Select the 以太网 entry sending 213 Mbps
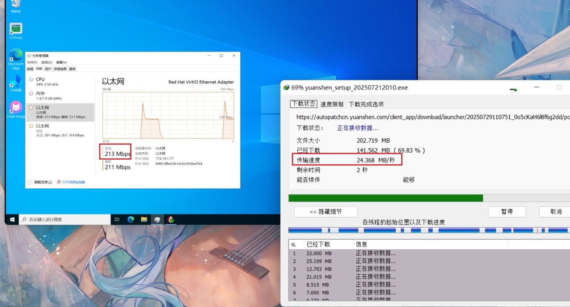This screenshot has height=307, width=570. pos(60,112)
